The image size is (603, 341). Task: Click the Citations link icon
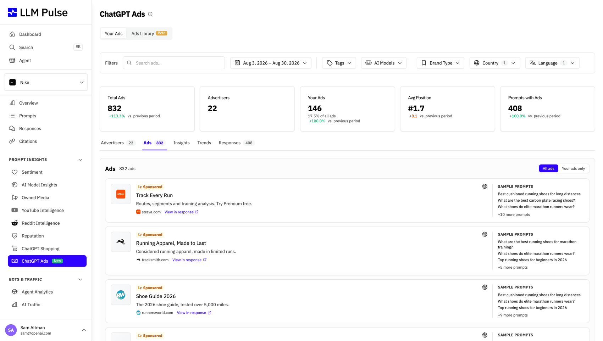[x=12, y=141]
